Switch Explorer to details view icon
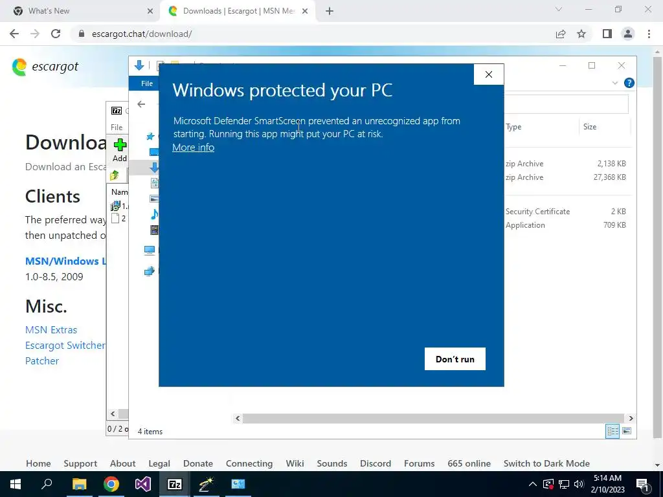 pyautogui.click(x=612, y=431)
